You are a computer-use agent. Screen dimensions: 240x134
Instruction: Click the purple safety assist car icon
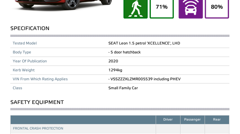pos(190,9)
